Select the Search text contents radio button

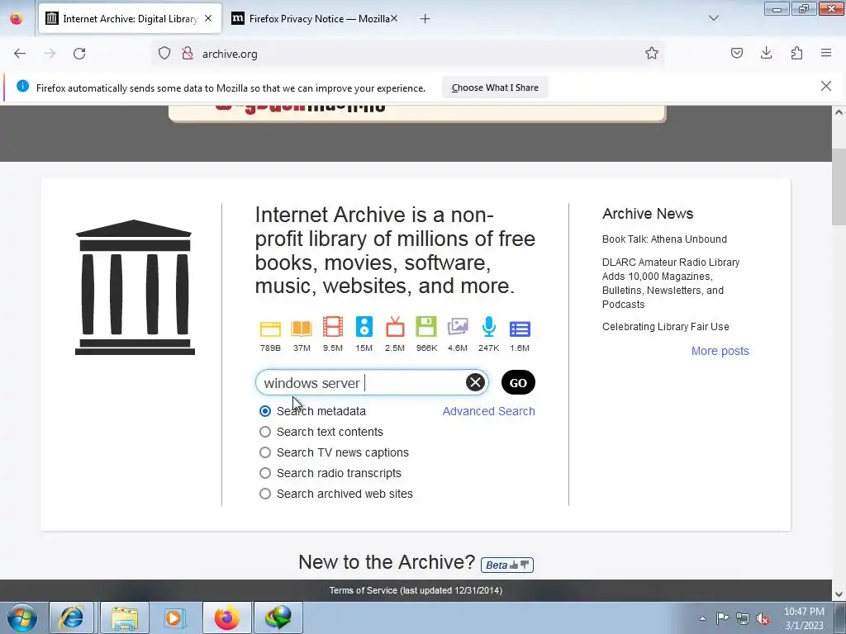point(265,432)
